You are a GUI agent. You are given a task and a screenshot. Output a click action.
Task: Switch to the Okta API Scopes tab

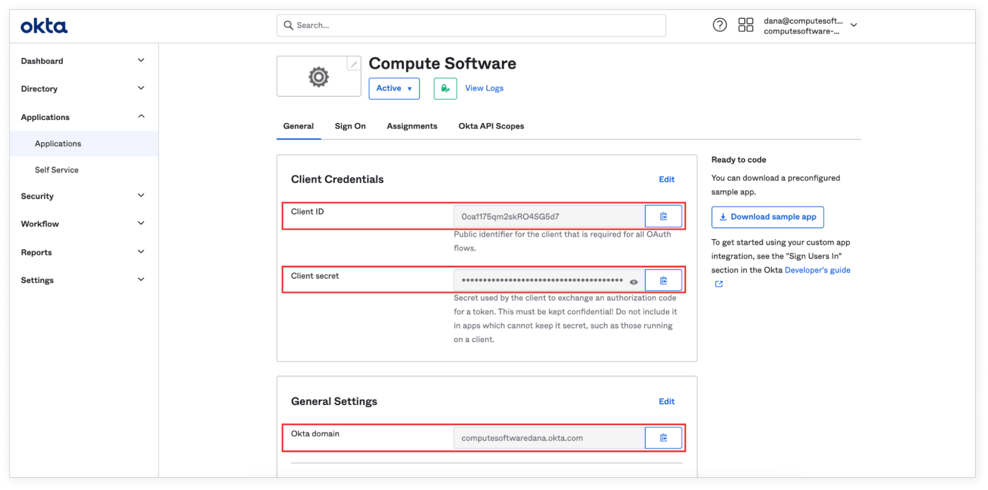pyautogui.click(x=491, y=126)
